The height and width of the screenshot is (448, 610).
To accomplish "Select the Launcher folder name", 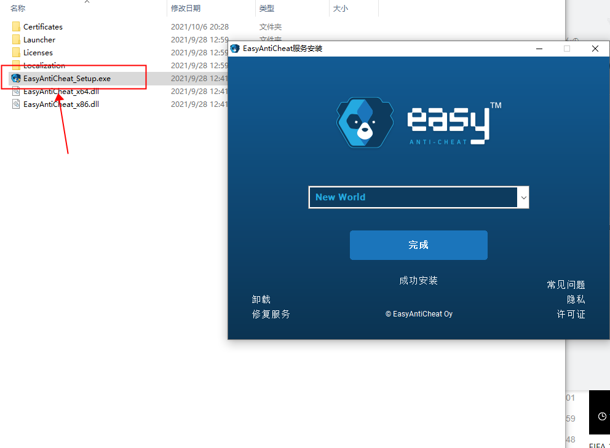I will (x=39, y=40).
